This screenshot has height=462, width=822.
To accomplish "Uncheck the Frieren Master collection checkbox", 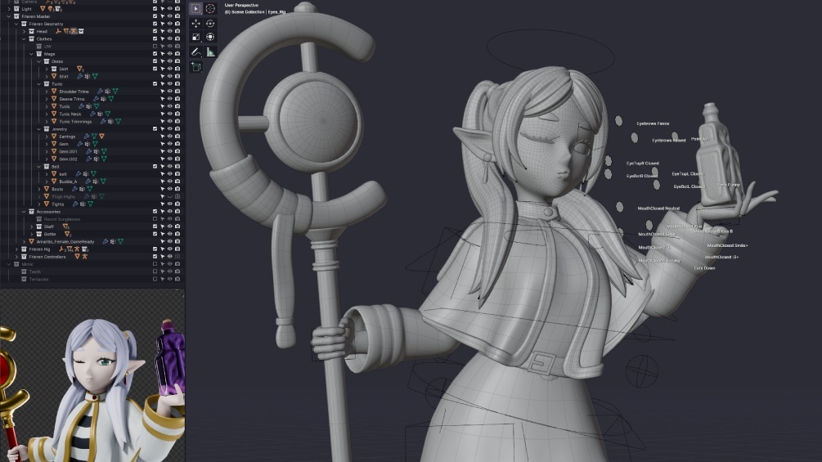I will pos(155,16).
